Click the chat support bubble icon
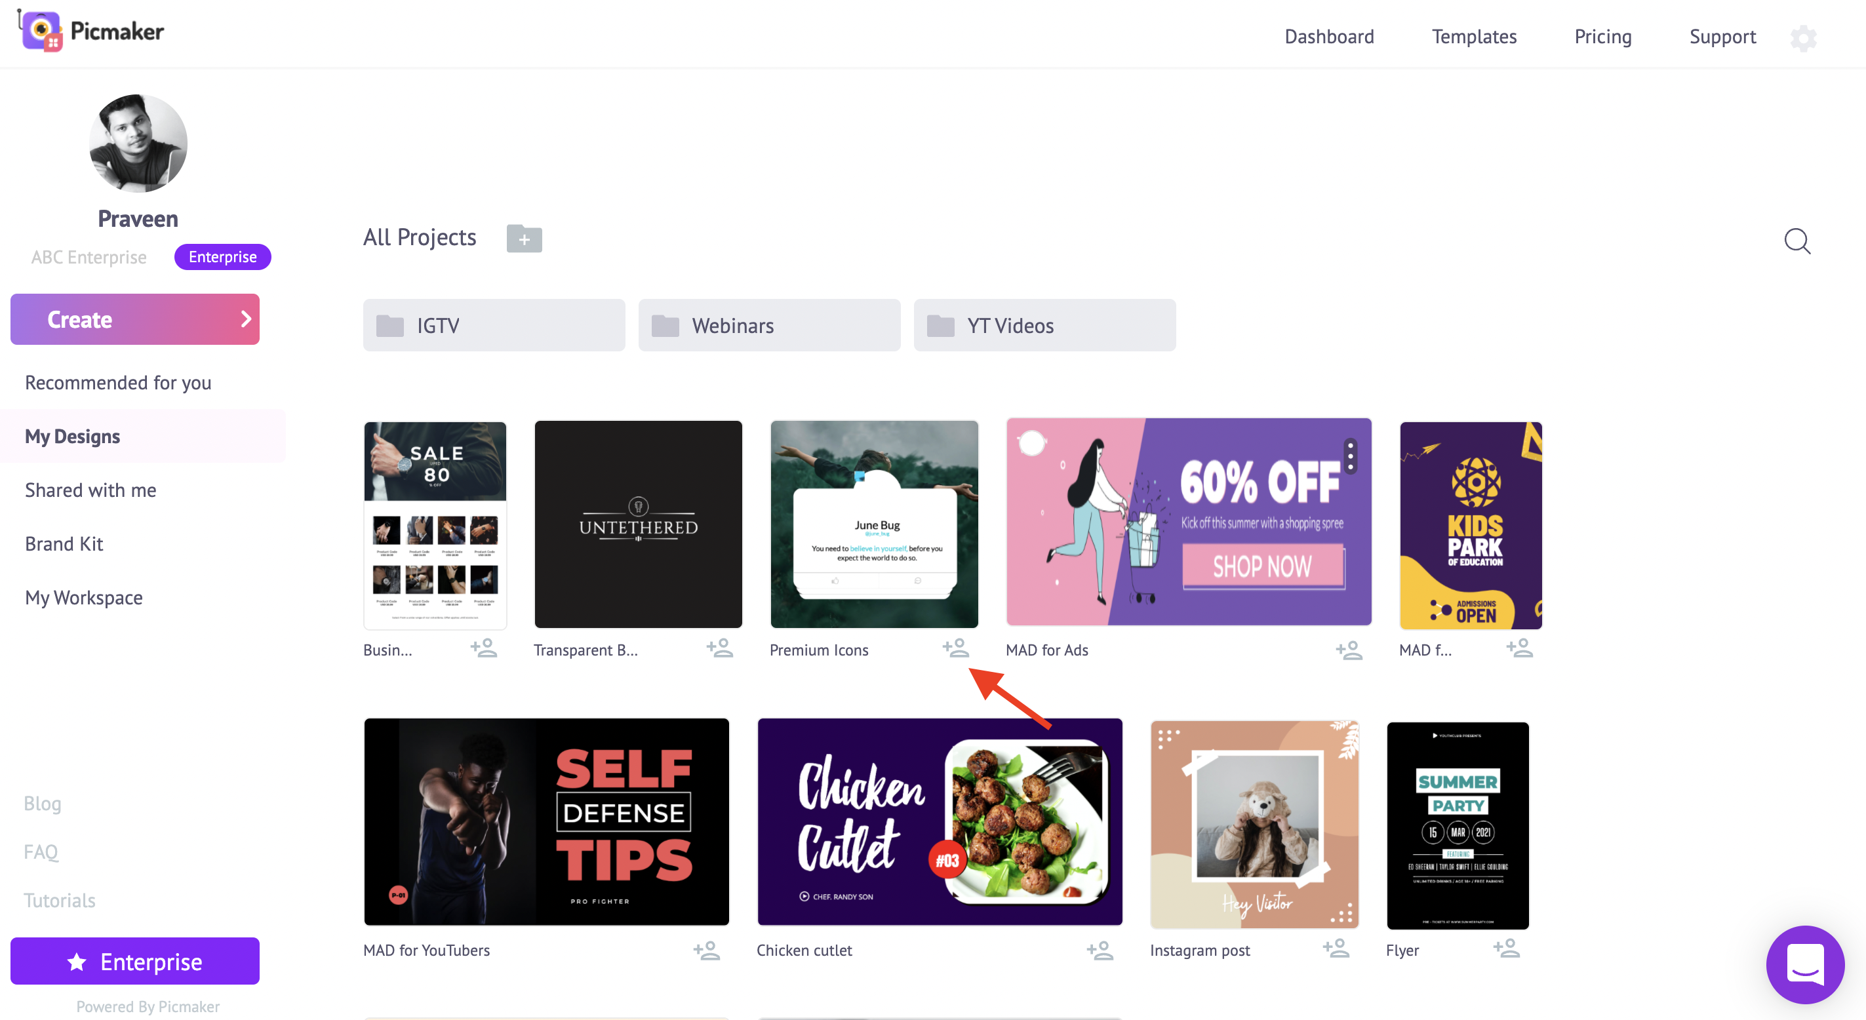1866x1020 pixels. pyautogui.click(x=1806, y=968)
